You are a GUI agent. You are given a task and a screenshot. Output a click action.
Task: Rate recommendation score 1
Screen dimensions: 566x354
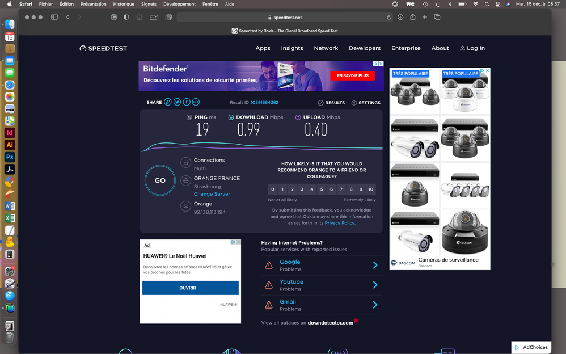pyautogui.click(x=282, y=189)
